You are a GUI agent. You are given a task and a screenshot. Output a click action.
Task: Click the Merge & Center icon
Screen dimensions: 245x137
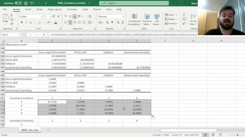point(90,22)
